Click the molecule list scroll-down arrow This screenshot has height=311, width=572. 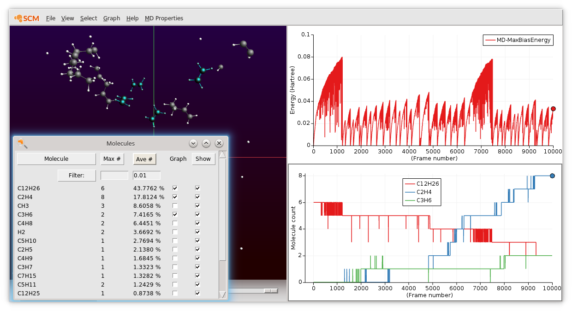(223, 294)
